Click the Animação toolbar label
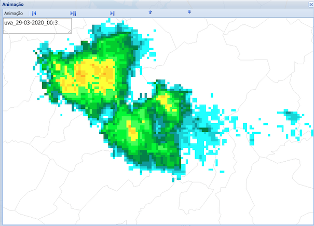 [13, 13]
